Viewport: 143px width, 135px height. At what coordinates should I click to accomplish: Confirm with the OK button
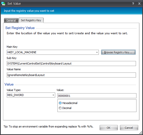coord(109,128)
